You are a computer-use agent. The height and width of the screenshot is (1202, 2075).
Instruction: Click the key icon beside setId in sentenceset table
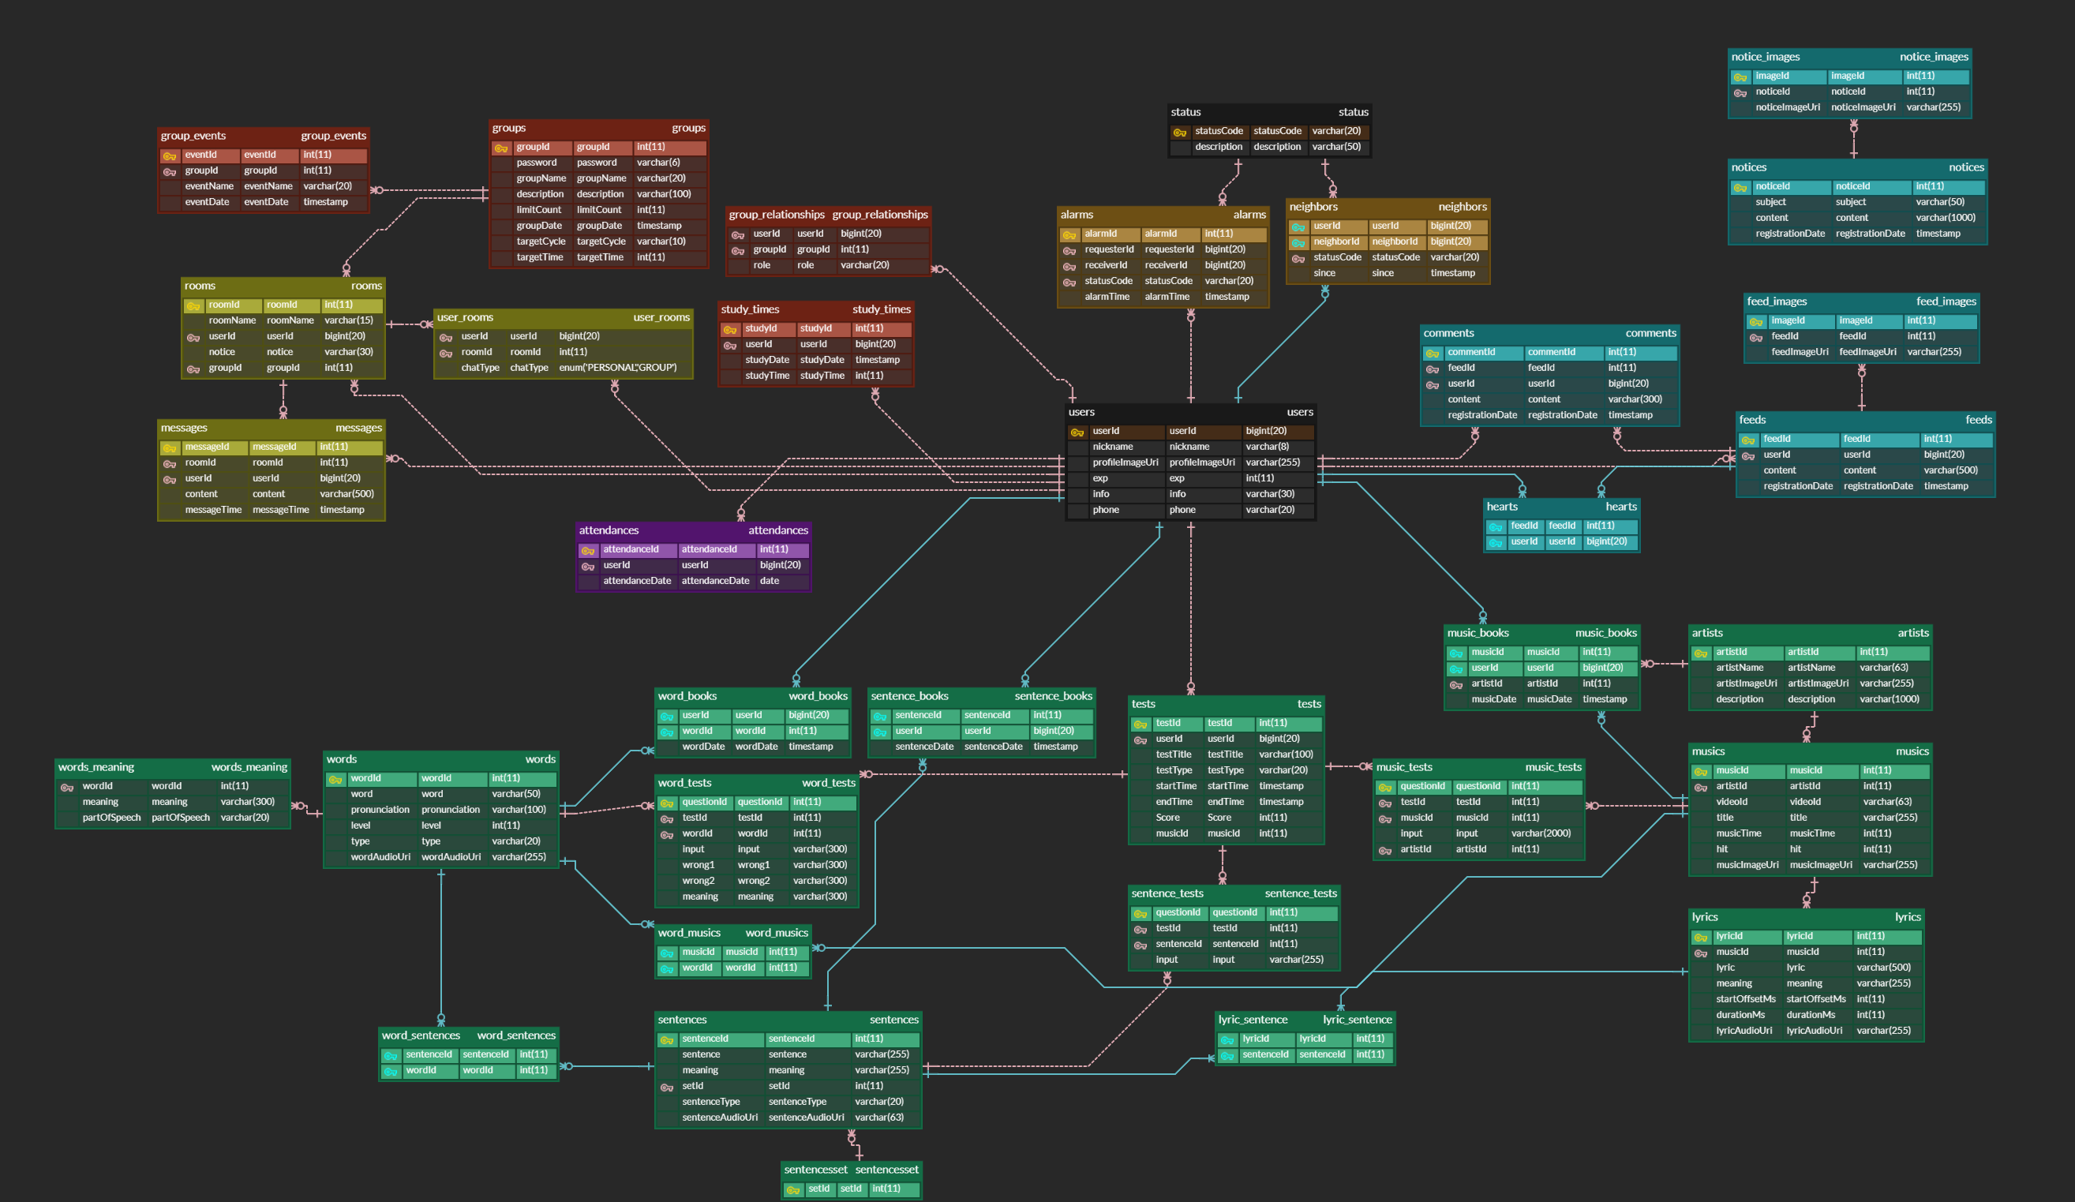792,1189
